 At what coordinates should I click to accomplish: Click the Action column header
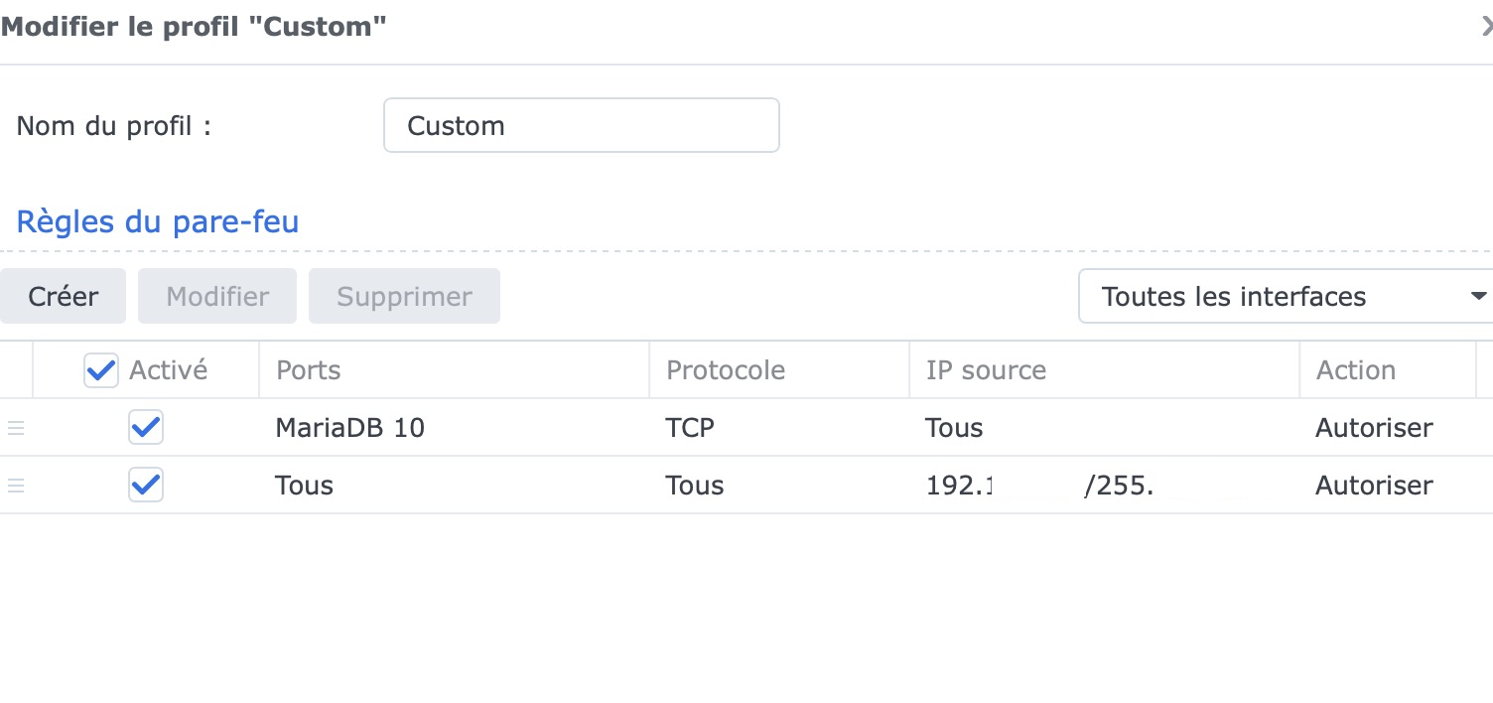(1356, 370)
